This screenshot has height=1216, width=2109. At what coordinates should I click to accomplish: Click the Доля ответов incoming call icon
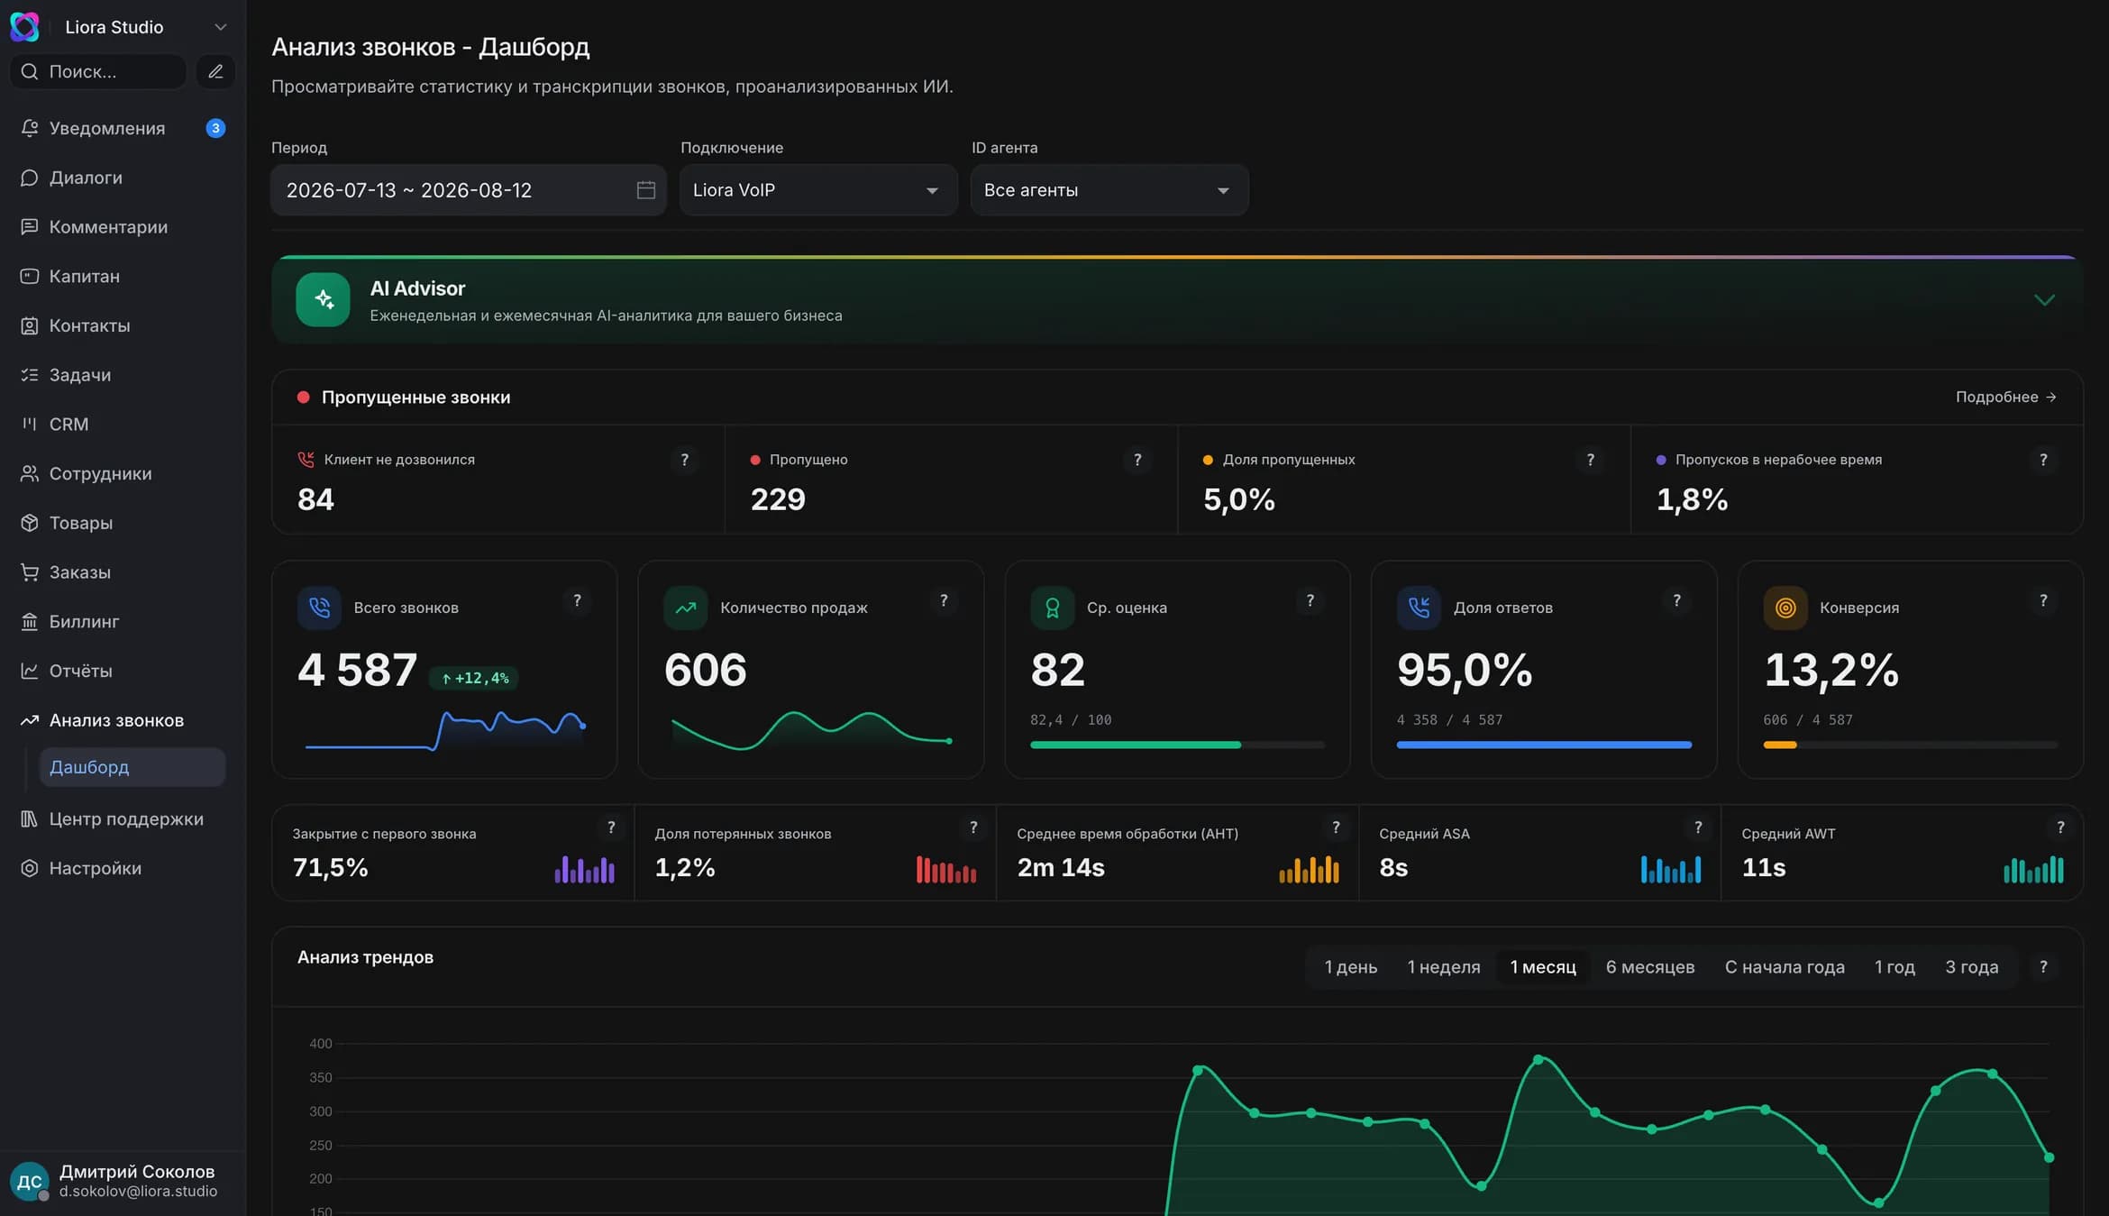pos(1419,608)
